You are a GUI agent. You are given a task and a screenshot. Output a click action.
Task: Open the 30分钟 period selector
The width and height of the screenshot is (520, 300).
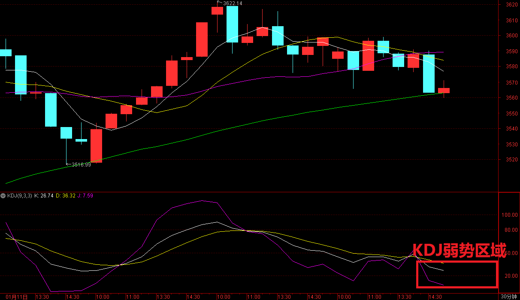pyautogui.click(x=509, y=297)
